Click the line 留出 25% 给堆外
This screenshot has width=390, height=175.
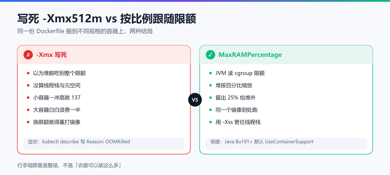coord(235,98)
